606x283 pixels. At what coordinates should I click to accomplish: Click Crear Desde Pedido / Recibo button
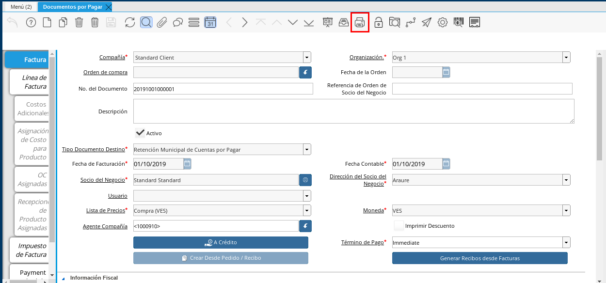[221, 258]
